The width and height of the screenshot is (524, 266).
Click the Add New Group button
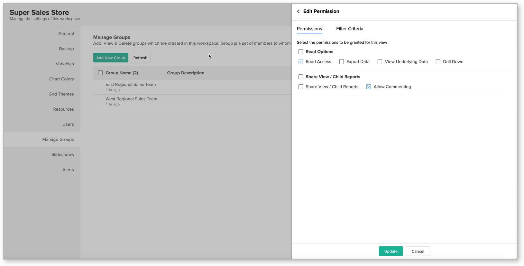(111, 58)
